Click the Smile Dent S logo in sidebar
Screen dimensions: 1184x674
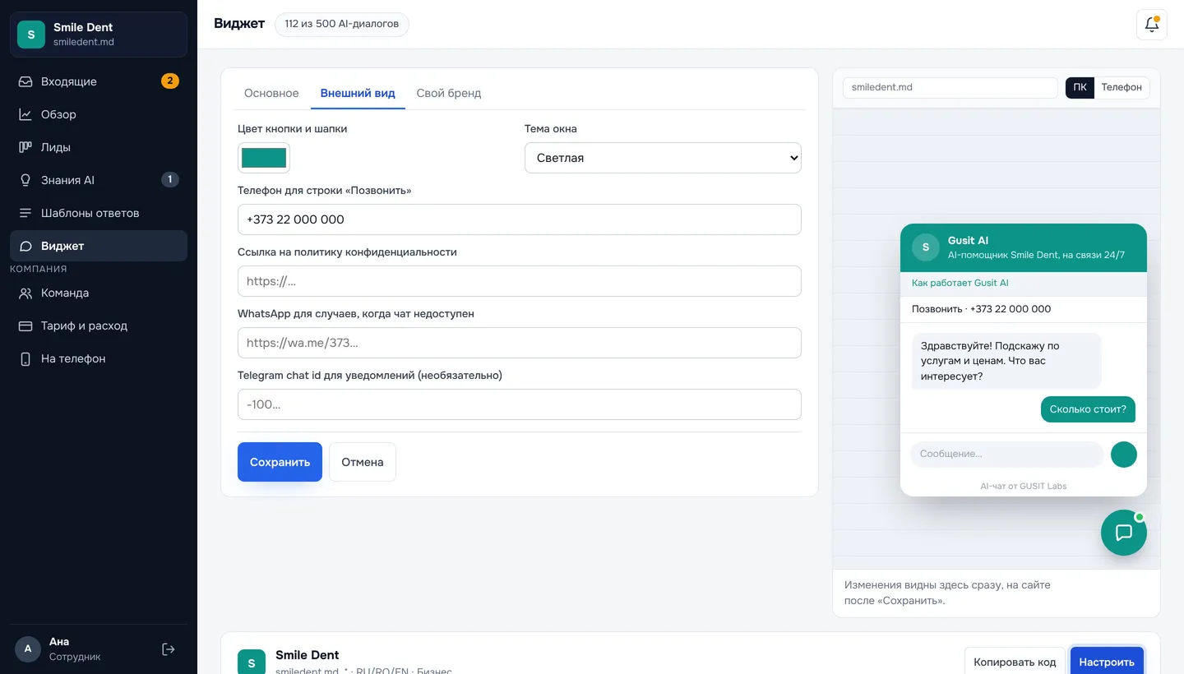click(x=31, y=35)
